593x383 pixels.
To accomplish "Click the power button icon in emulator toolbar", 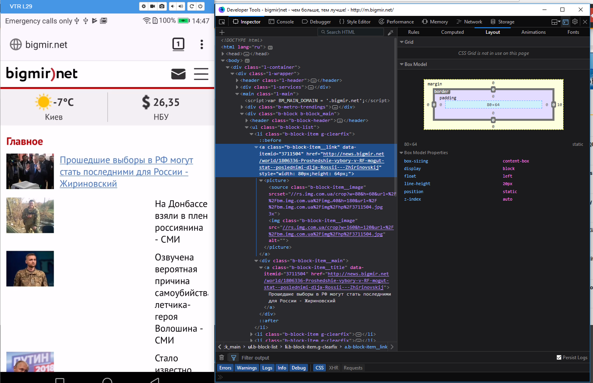I will click(x=201, y=6).
